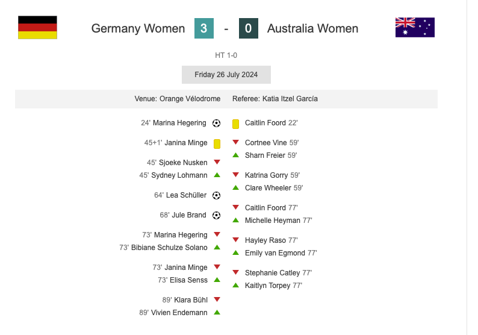Image resolution: width=478 pixels, height=335 pixels.
Task: Click green arrow beside Vivien Endemann
Action: coord(217,313)
